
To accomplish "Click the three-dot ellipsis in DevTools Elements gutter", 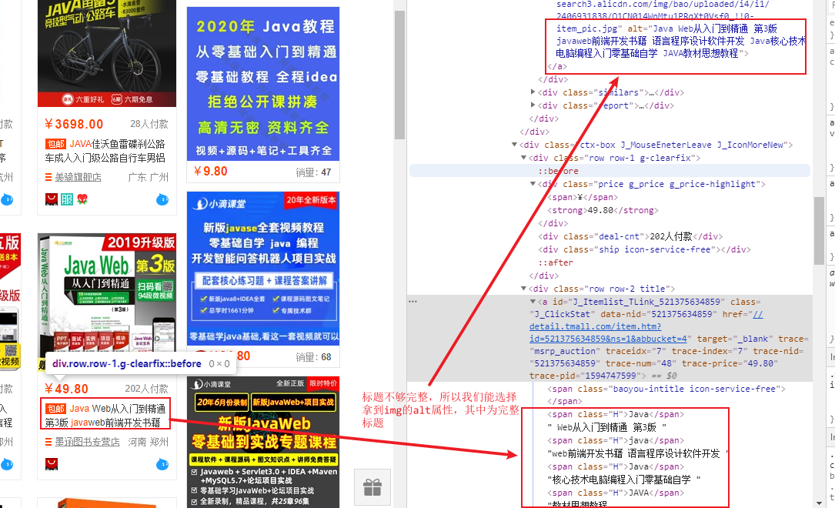I will (412, 302).
